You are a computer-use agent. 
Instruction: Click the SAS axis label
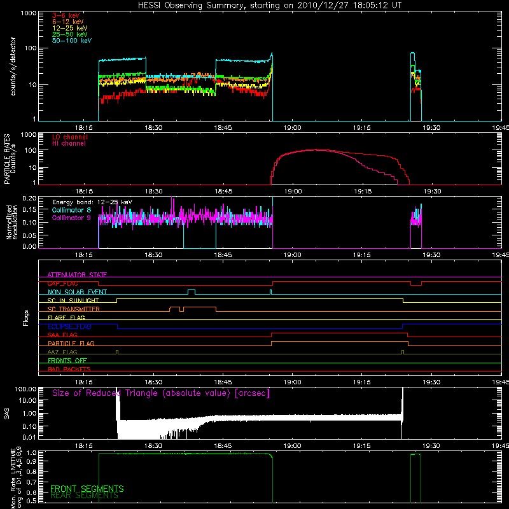[x=7, y=413]
